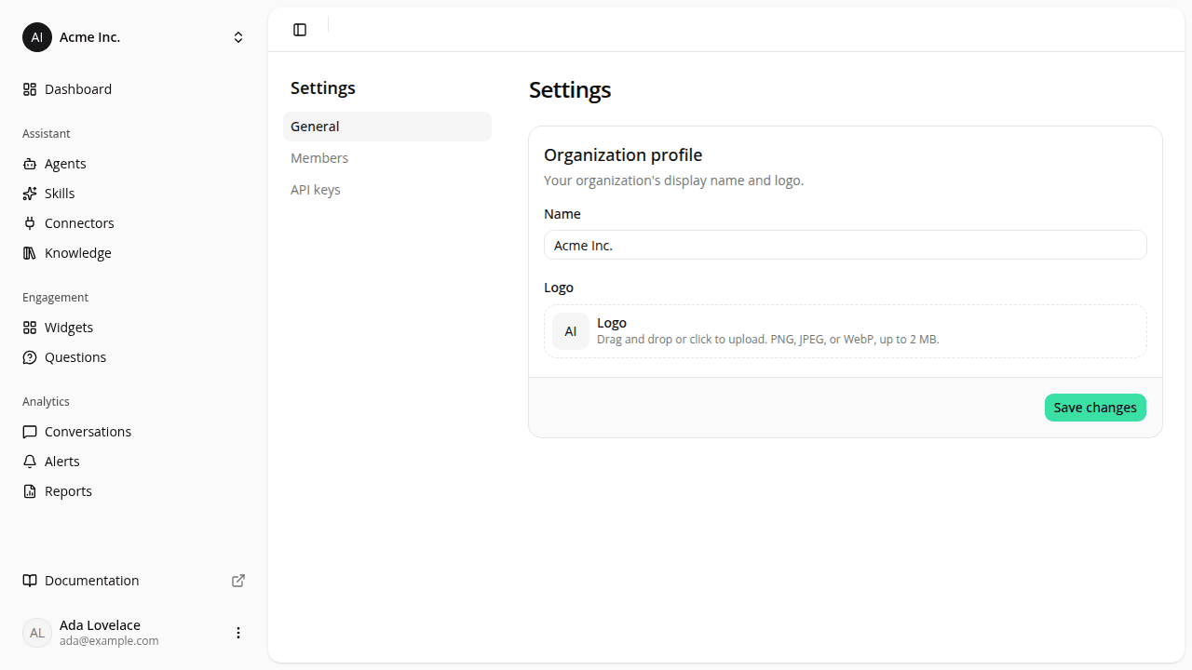Click the Documentation book icon
The width and height of the screenshot is (1192, 670).
coord(30,581)
